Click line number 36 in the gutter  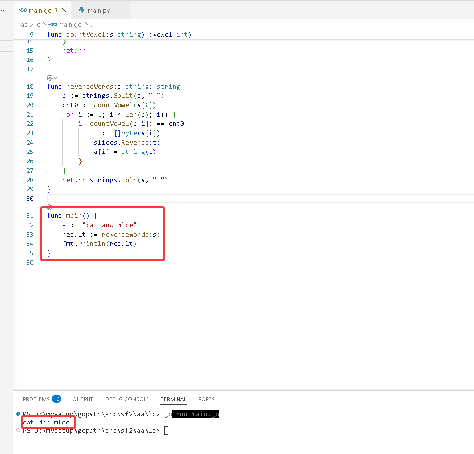(x=30, y=262)
